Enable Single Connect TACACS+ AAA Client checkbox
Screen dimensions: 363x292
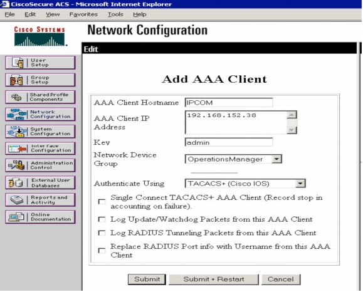coord(102,202)
